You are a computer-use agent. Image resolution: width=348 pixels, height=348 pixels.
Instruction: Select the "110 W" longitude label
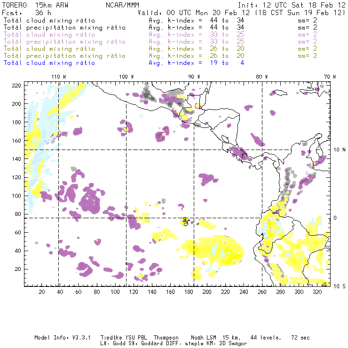tap(59, 77)
